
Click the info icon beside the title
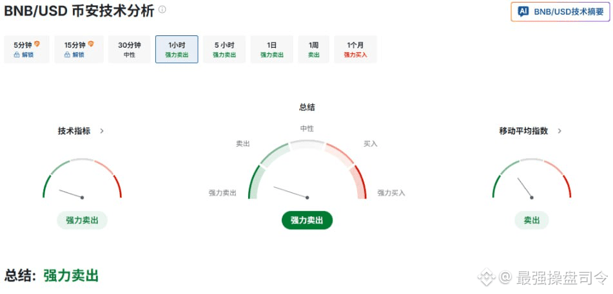[162, 10]
